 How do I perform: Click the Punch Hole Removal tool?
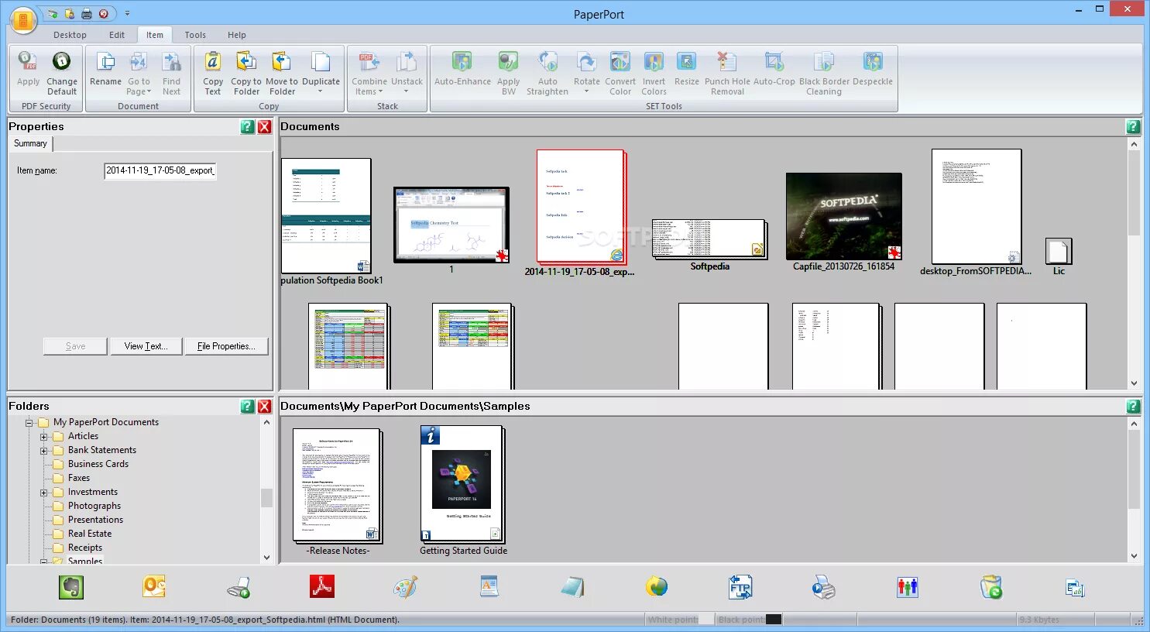(x=727, y=74)
